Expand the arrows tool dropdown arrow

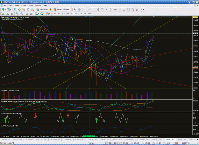click(144, 10)
